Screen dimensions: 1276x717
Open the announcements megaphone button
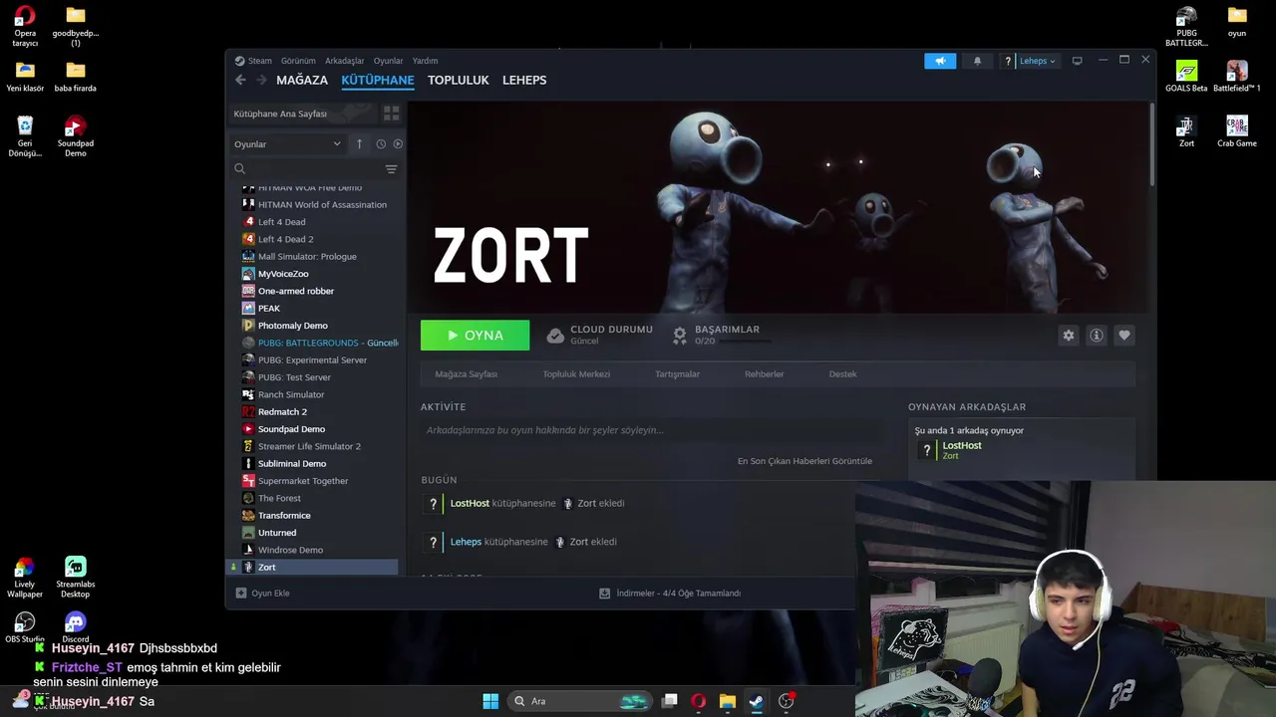point(940,61)
